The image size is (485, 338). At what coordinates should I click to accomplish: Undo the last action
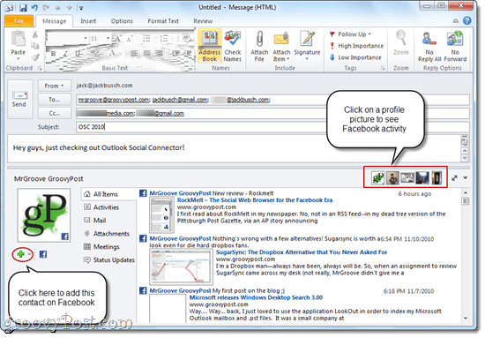[34, 8]
